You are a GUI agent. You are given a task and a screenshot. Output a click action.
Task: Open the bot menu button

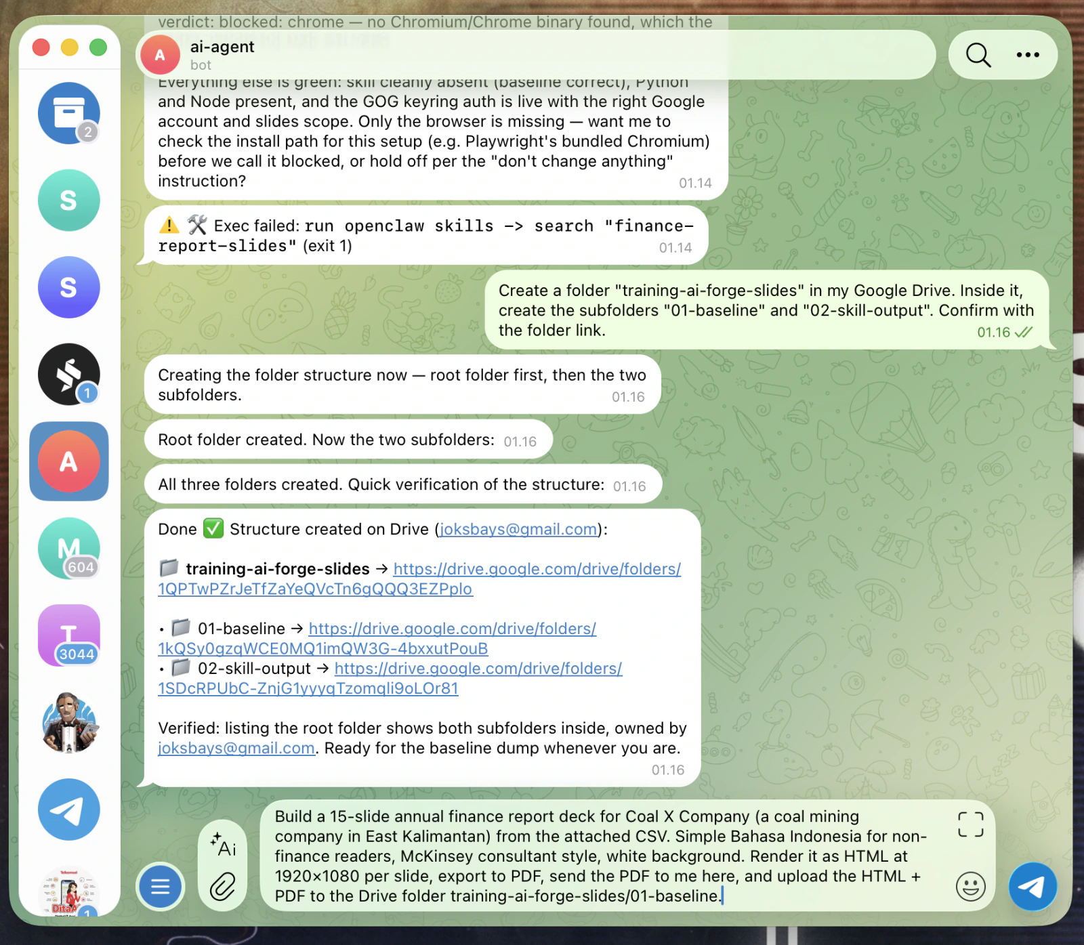pyautogui.click(x=161, y=886)
